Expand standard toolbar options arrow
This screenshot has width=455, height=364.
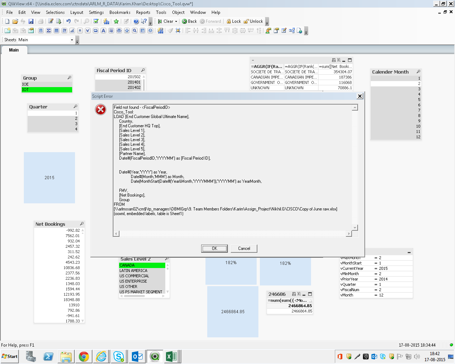(150, 22)
